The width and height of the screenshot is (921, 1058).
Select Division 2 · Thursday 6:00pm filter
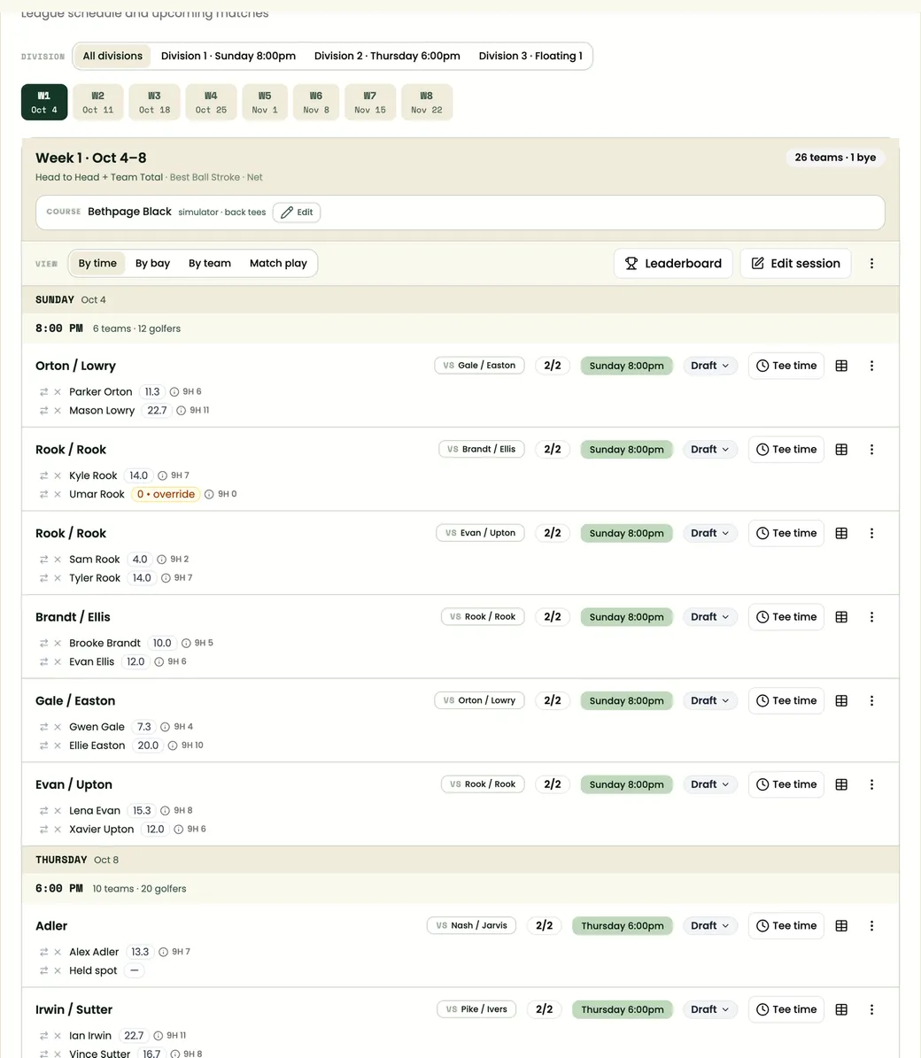(x=387, y=56)
